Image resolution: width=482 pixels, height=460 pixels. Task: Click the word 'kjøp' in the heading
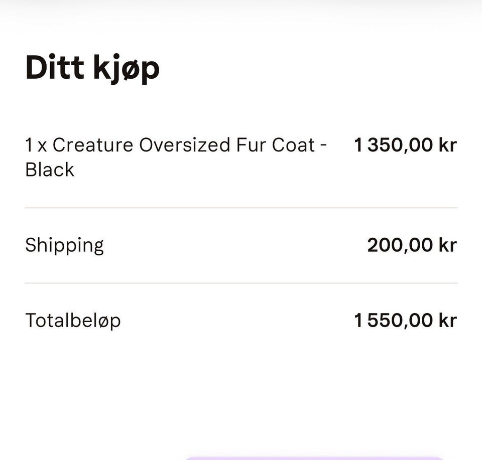127,69
